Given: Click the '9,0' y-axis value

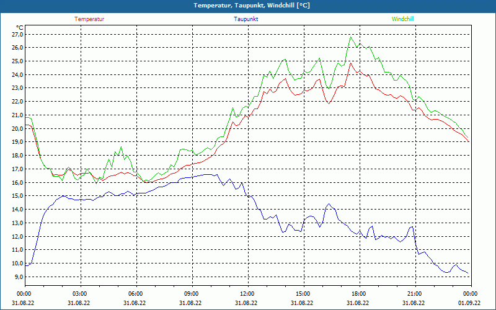Looking at the screenshot, I should (19, 277).
